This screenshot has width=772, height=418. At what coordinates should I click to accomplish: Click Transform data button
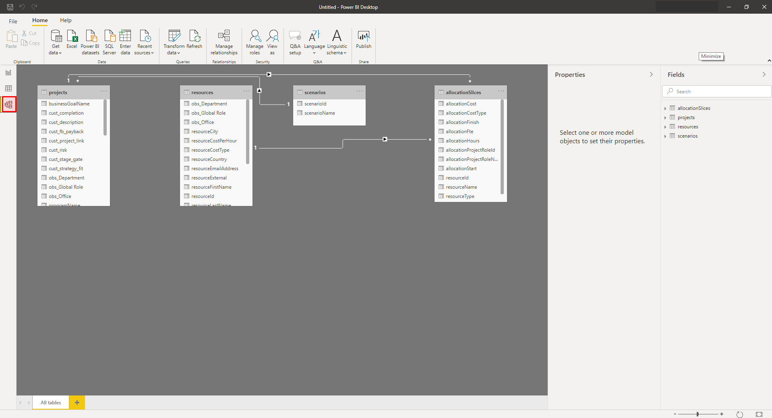pos(174,42)
